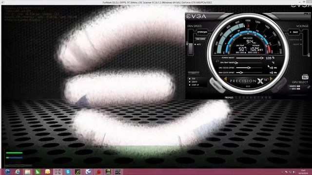312x175 pixels.
Task: Click the GPU Temp Target slider handle
Action: coord(236,63)
